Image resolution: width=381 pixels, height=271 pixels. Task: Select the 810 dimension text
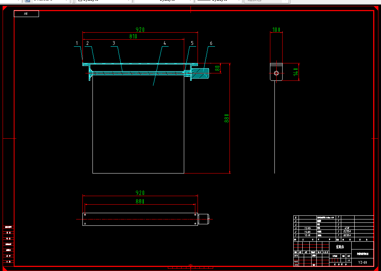point(133,36)
